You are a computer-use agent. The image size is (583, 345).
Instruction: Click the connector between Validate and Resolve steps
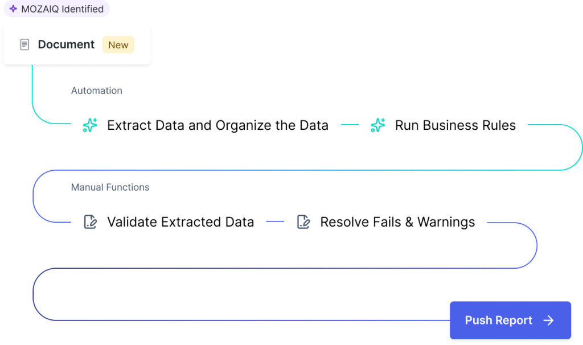click(275, 222)
